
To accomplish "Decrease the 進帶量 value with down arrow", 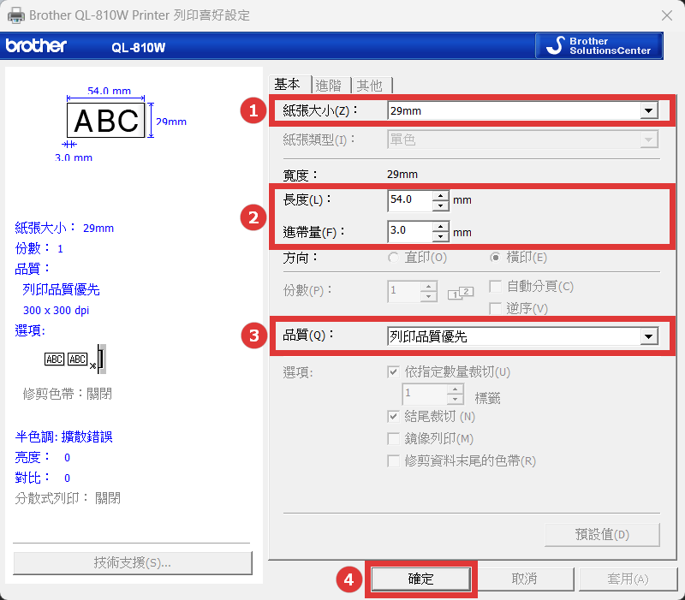I will pos(441,237).
